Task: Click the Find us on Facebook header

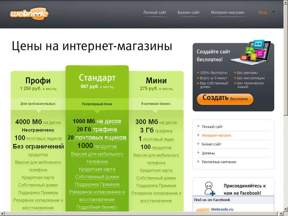Action: (212, 200)
